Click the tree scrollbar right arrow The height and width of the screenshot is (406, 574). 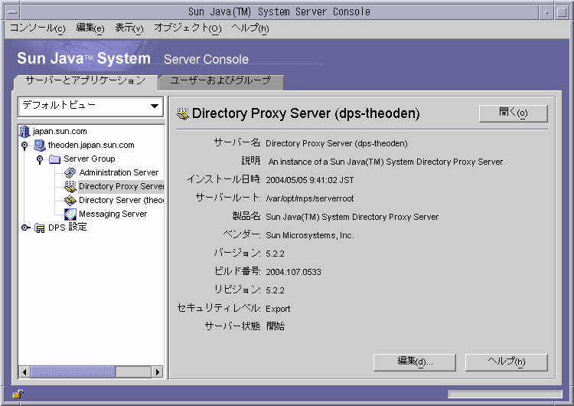158,372
